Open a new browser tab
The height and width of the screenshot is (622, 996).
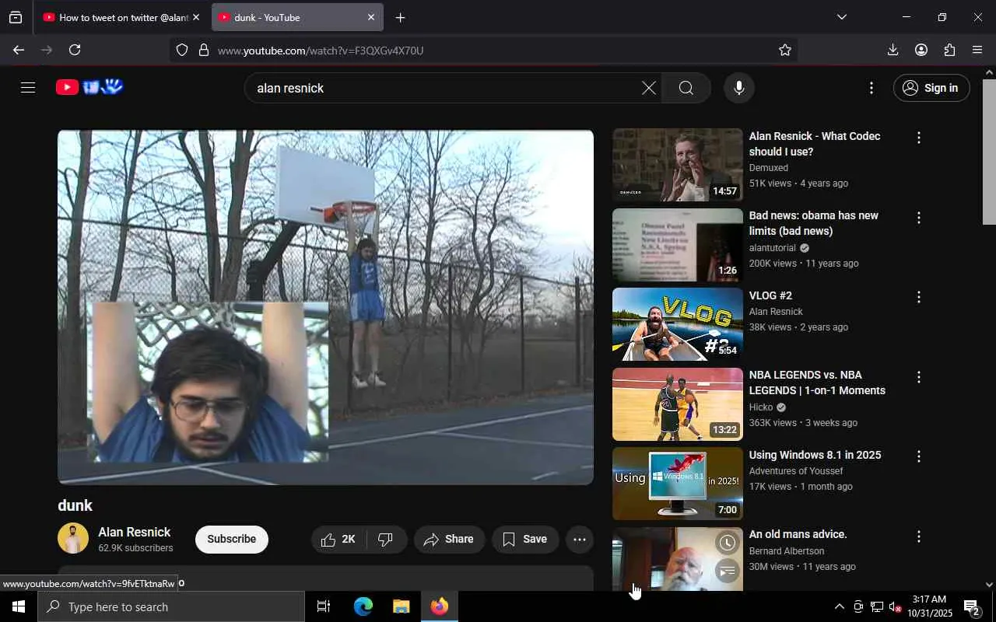tap(400, 17)
